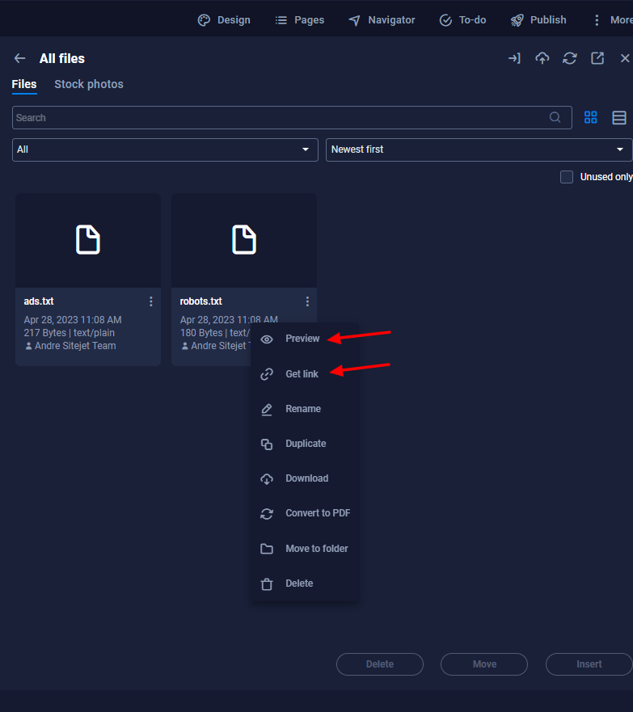Click Publish in the top bar

538,20
